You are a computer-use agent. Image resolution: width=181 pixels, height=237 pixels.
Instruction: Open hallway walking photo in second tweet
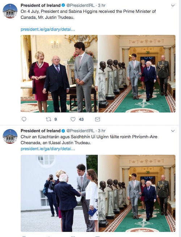coord(137,193)
